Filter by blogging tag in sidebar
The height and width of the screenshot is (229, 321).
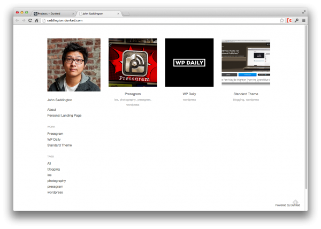click(53, 169)
